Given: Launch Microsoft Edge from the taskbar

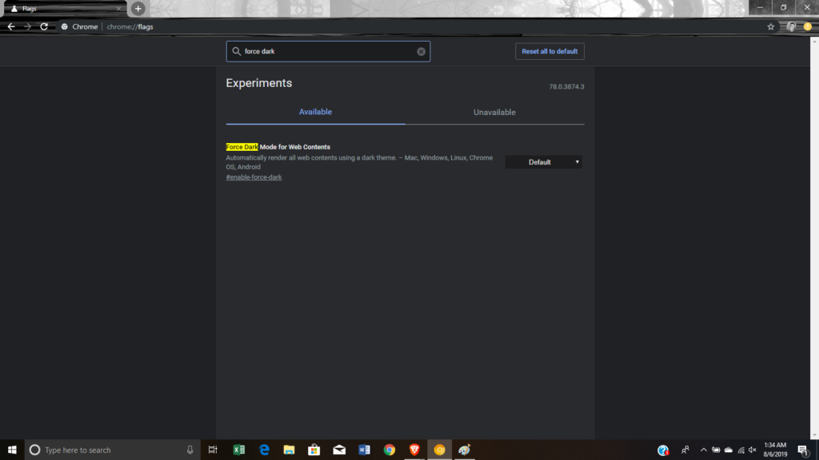Looking at the screenshot, I should click(264, 450).
